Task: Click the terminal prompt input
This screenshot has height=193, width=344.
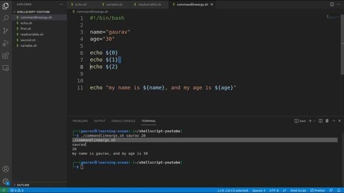Action: 82,167
